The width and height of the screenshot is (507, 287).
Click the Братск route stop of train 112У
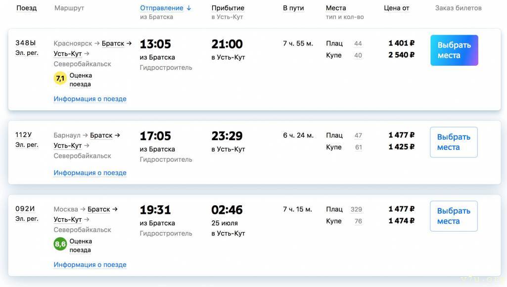[101, 136]
